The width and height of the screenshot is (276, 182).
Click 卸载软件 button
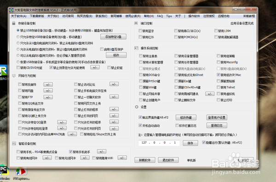tap(145, 160)
